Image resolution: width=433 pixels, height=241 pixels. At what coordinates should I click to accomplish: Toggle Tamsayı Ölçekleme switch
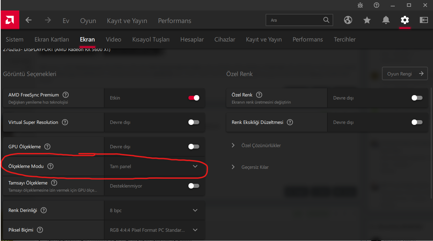tap(194, 186)
